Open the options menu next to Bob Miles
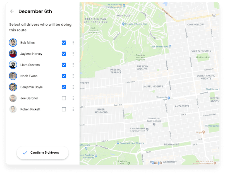 pos(73,42)
